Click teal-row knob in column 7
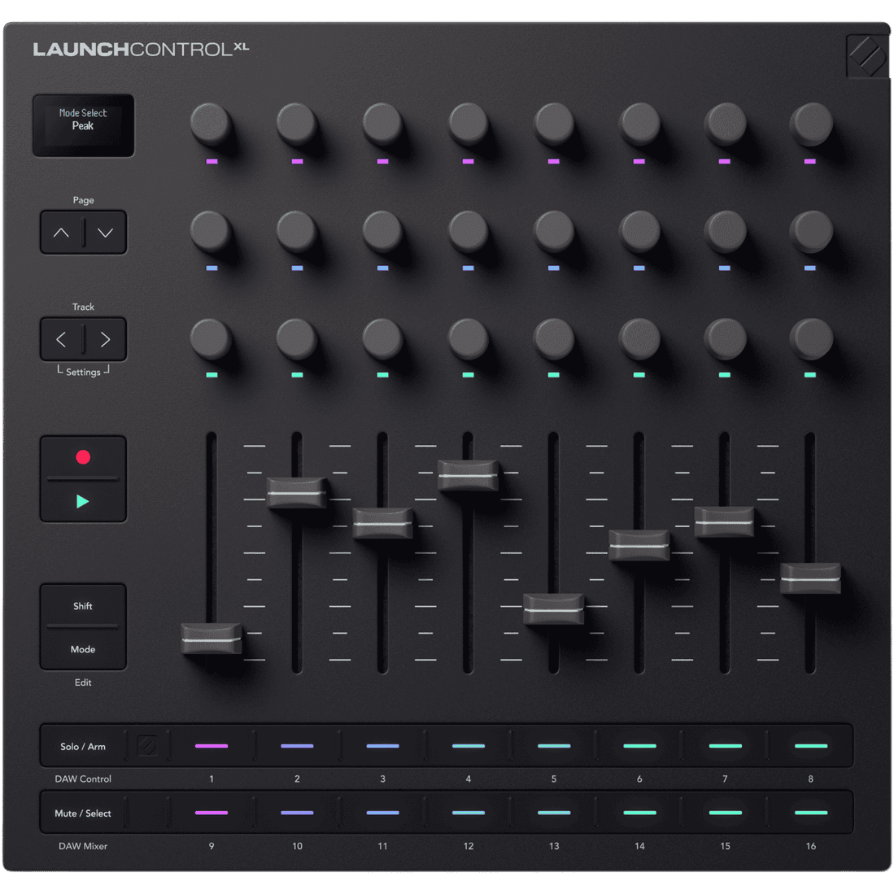Viewport: 894px width, 894px height. click(726, 338)
